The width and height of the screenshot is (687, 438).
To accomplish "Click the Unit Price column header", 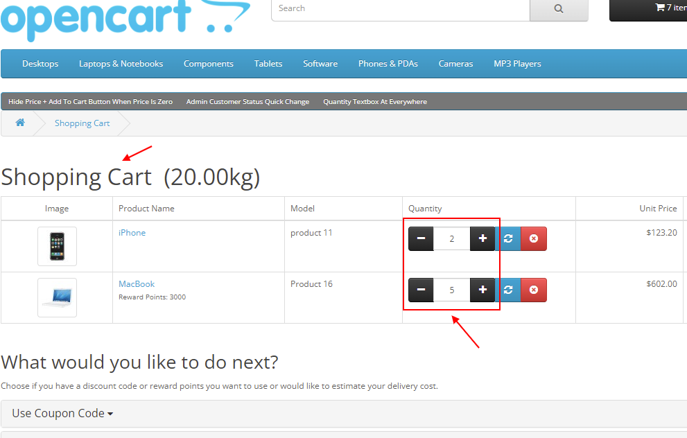I will point(658,209).
